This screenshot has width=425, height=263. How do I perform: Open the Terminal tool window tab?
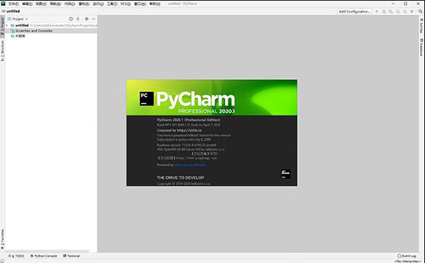(x=71, y=256)
